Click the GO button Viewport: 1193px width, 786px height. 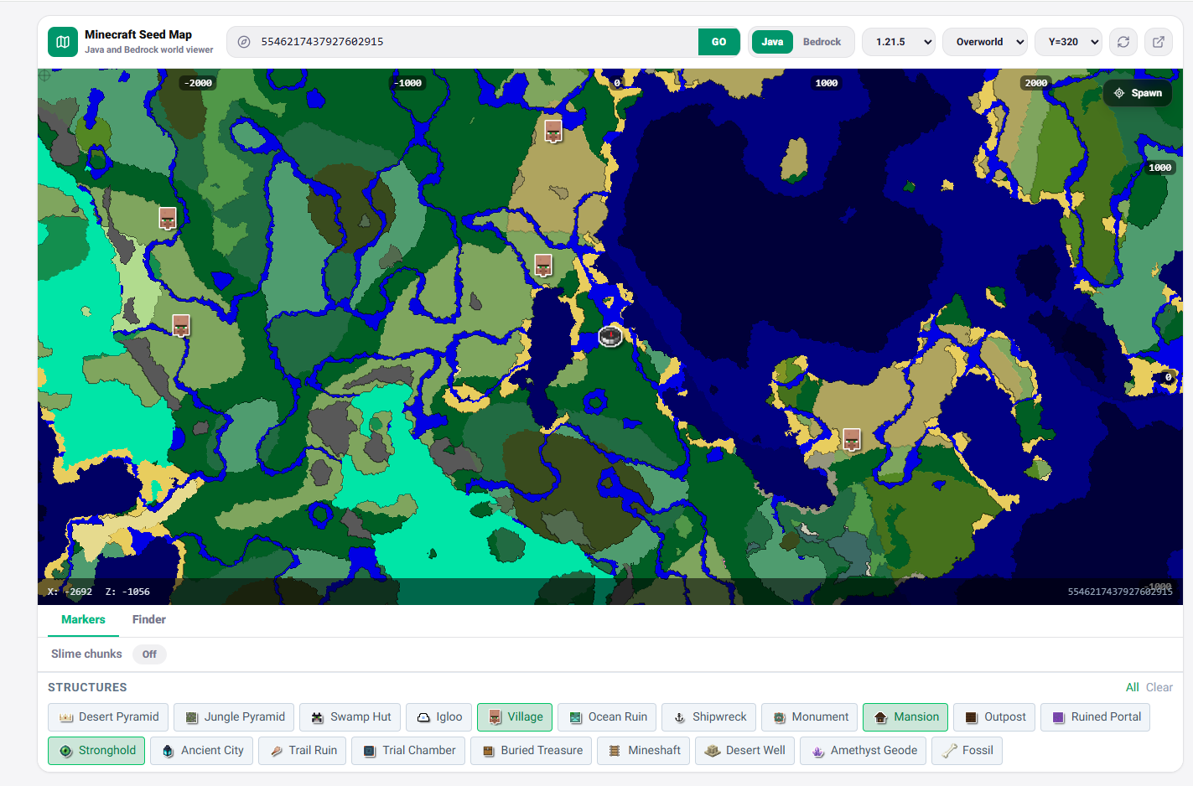718,42
